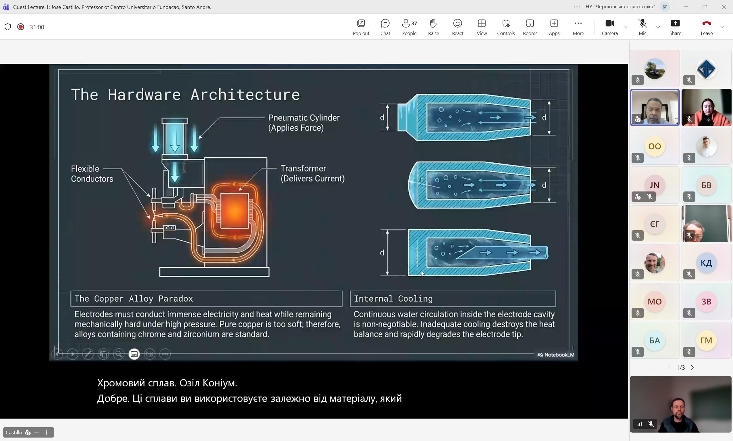Viewport: 733px width, 441px height.
Task: Turn on the Camera
Action: pyautogui.click(x=609, y=27)
